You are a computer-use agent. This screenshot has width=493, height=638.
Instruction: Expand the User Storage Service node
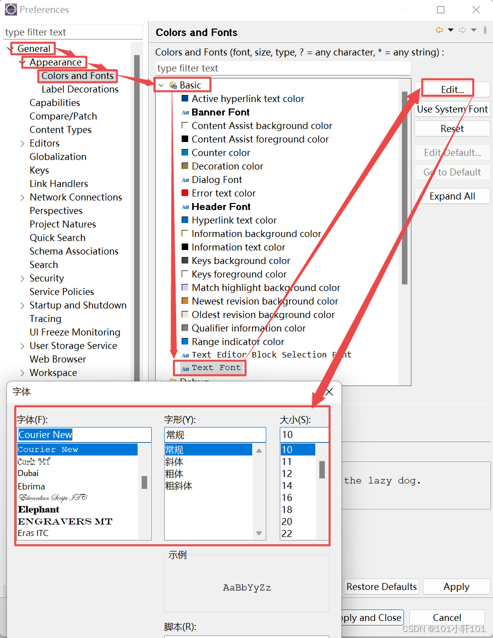[x=22, y=346]
